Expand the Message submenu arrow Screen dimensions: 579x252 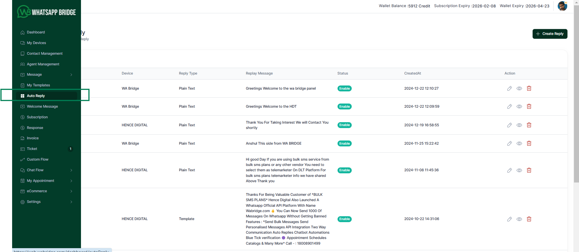point(71,75)
